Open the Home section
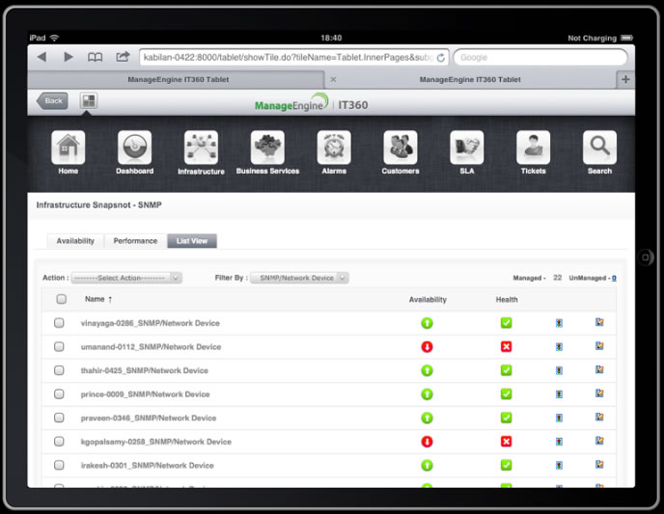This screenshot has width=664, height=514. [x=68, y=152]
